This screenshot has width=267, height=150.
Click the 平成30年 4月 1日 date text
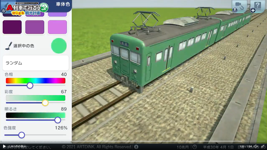click(x=219, y=147)
